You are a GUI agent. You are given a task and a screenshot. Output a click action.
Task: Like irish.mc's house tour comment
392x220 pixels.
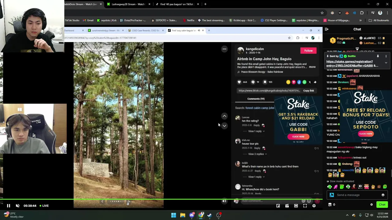[316, 148]
